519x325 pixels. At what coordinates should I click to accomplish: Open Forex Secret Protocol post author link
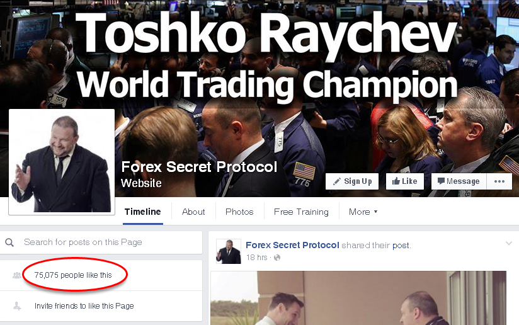click(x=292, y=245)
